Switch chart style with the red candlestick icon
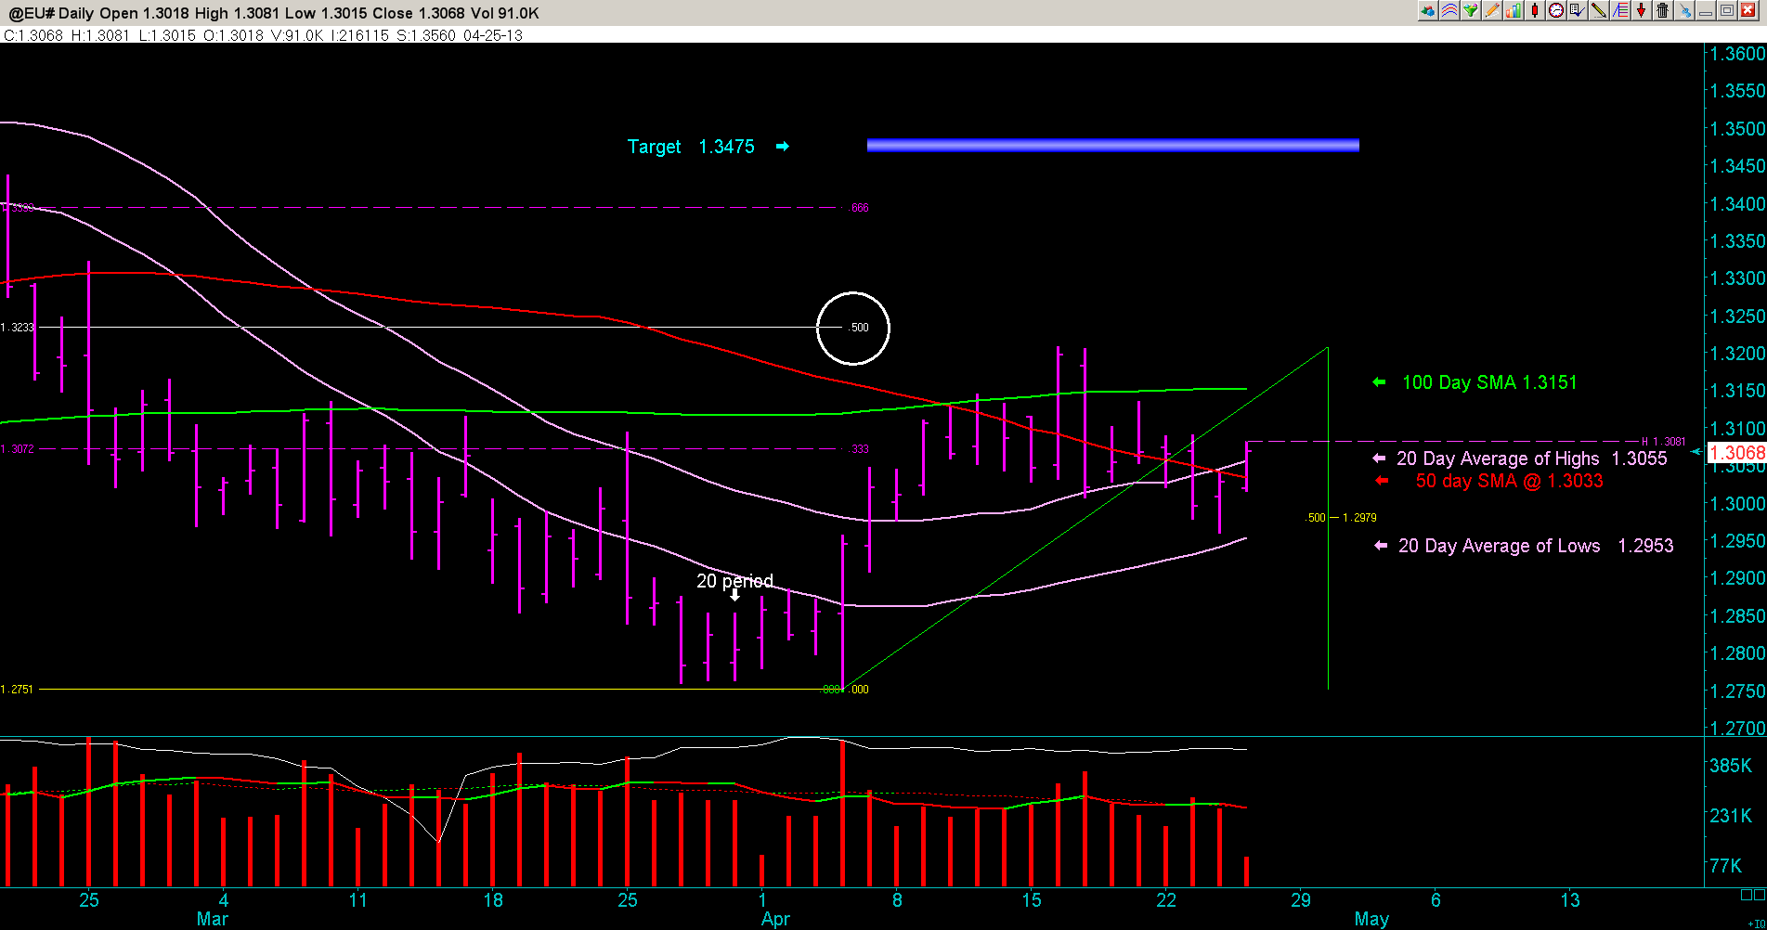This screenshot has height=930, width=1767. pyautogui.click(x=1535, y=10)
